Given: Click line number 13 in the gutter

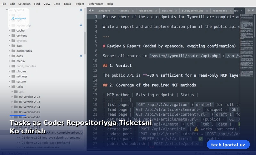Looking at the screenshot, I should tap(95, 75).
